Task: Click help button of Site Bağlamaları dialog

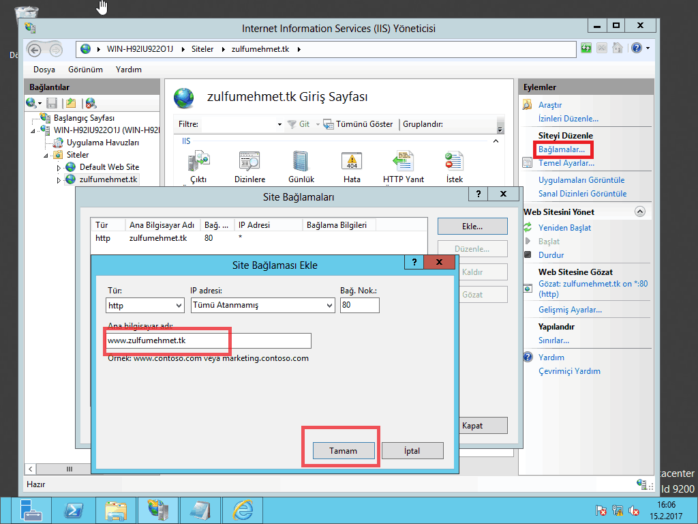Action: coord(479,194)
